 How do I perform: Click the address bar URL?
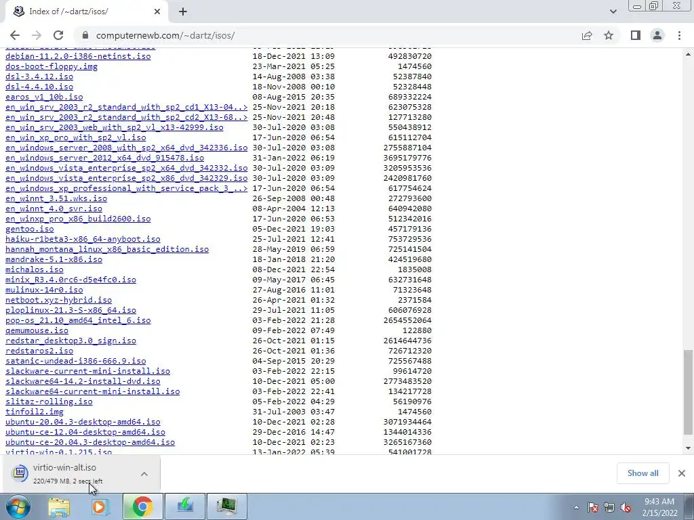click(165, 35)
